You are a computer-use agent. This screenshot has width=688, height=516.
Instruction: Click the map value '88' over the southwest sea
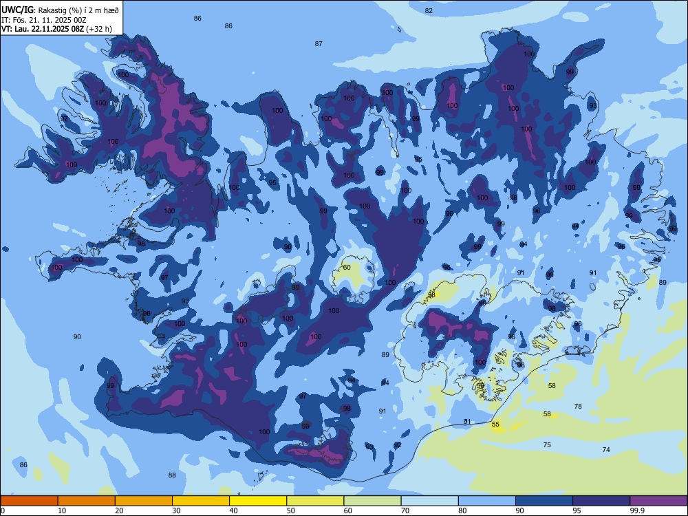[x=172, y=475]
